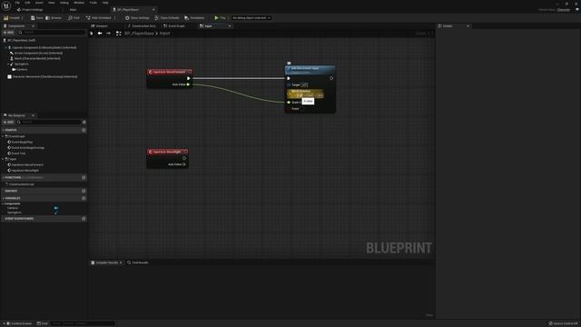Click the Simulation toolbar button
Screen dimensions: 581x327
click(194, 18)
